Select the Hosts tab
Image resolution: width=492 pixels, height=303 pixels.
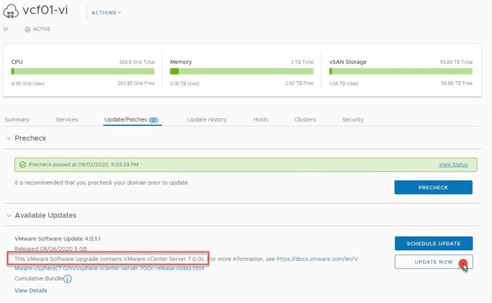261,120
